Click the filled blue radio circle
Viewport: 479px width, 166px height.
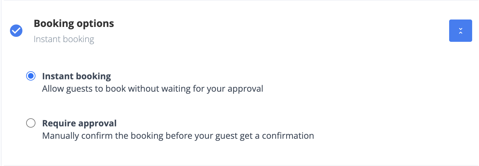(31, 76)
